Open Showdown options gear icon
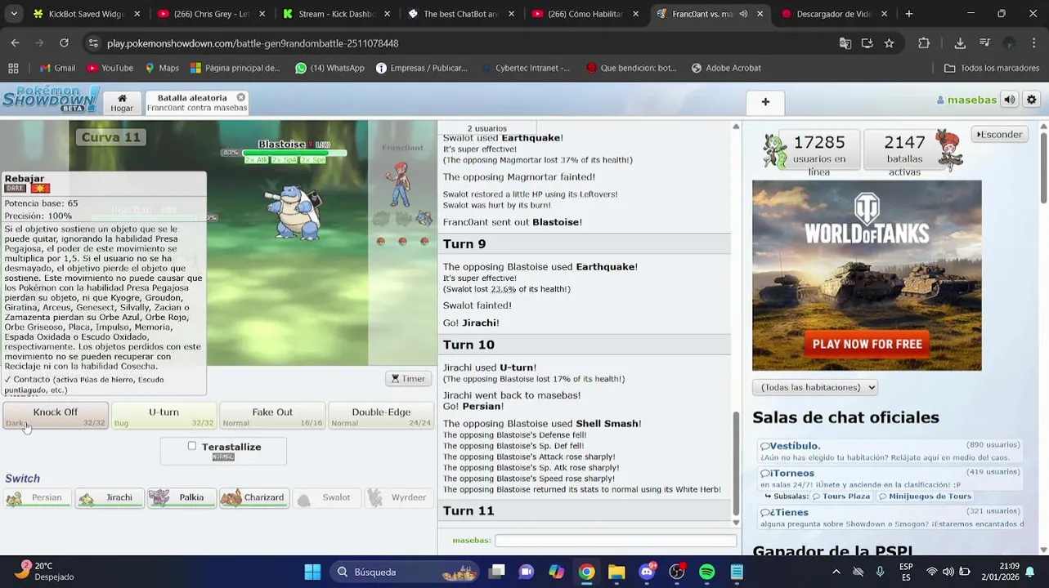Viewport: 1049px width, 588px height. point(1031,100)
